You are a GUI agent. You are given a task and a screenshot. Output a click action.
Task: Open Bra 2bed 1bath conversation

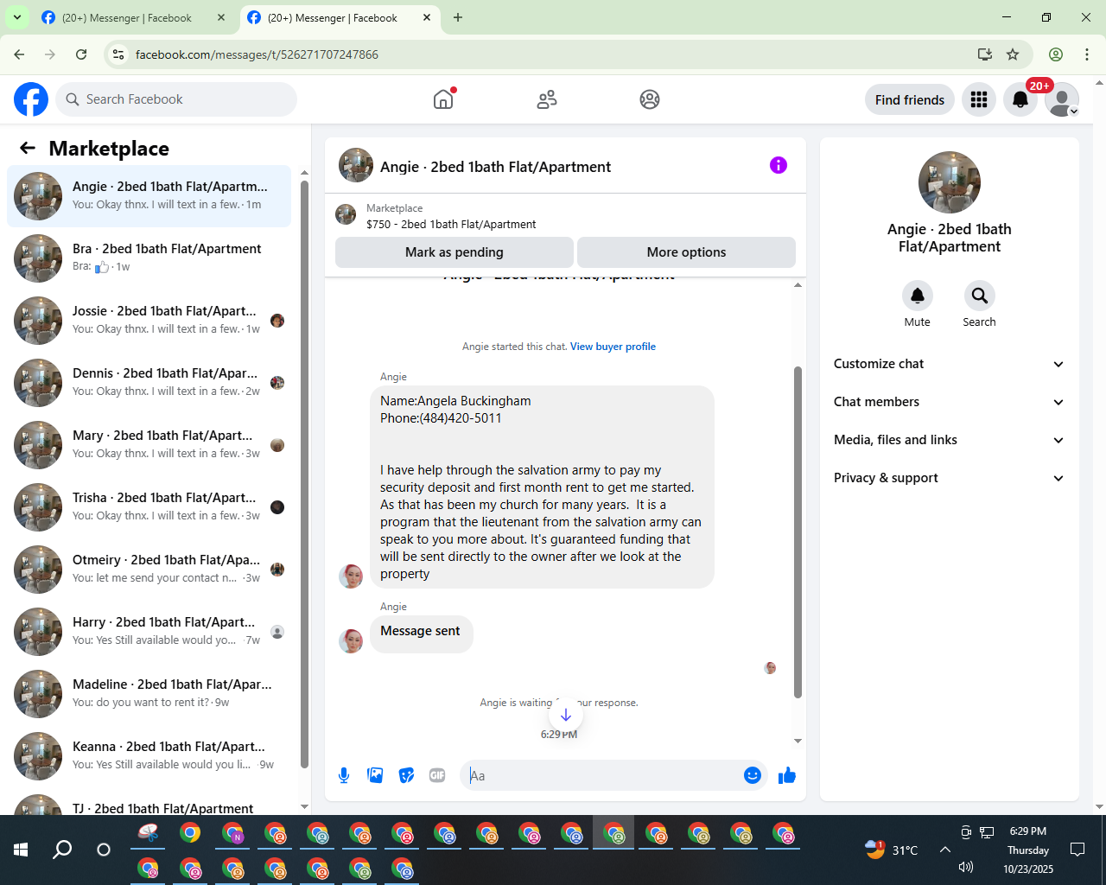tap(149, 258)
